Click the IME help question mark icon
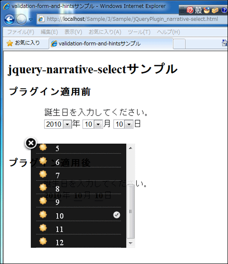The width and height of the screenshot is (228, 264). click(224, 10)
